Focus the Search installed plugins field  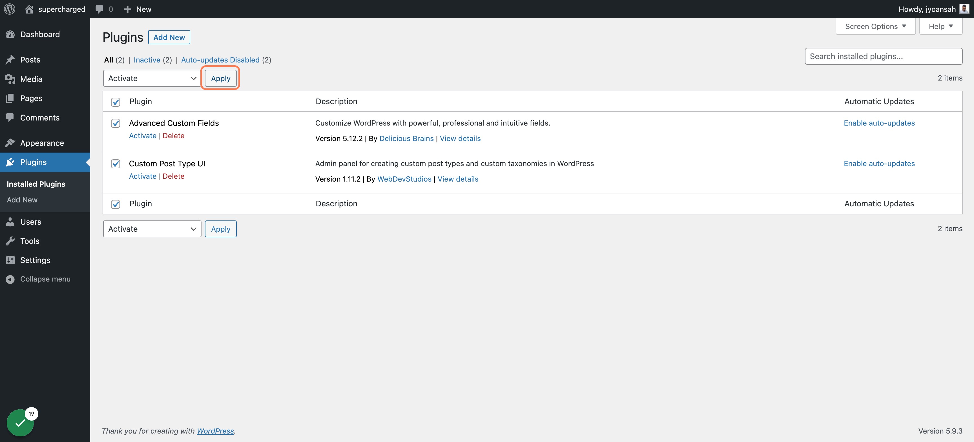tap(884, 56)
